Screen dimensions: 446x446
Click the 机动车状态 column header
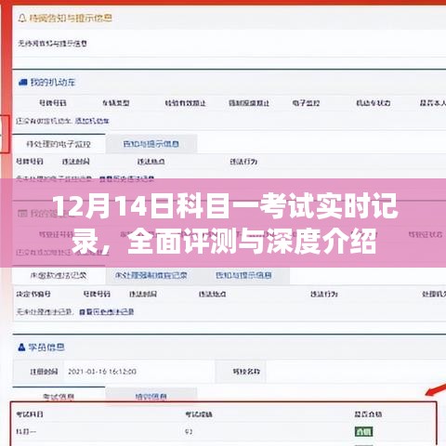[374, 103]
